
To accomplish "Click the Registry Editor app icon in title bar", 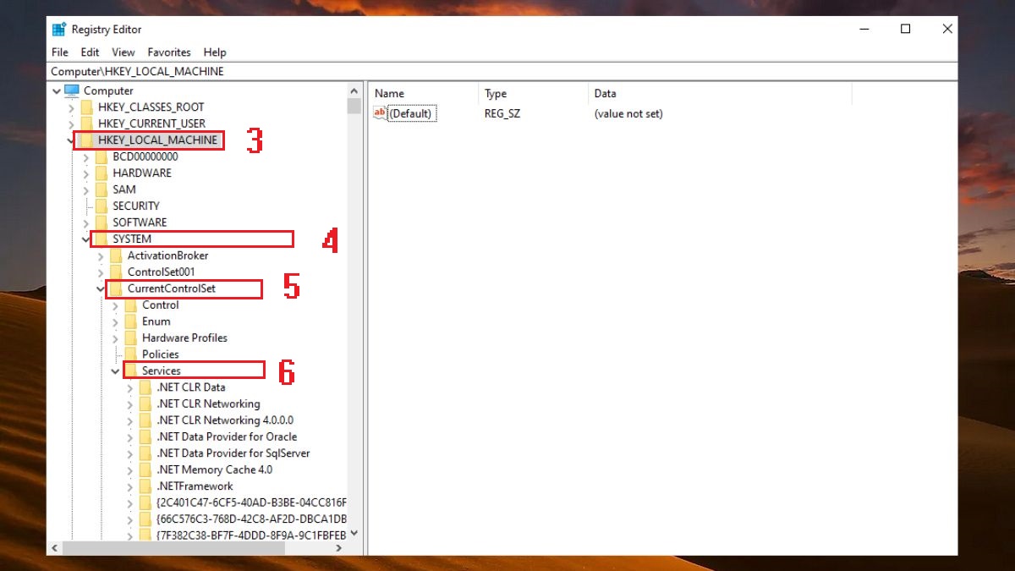I will pos(58,29).
